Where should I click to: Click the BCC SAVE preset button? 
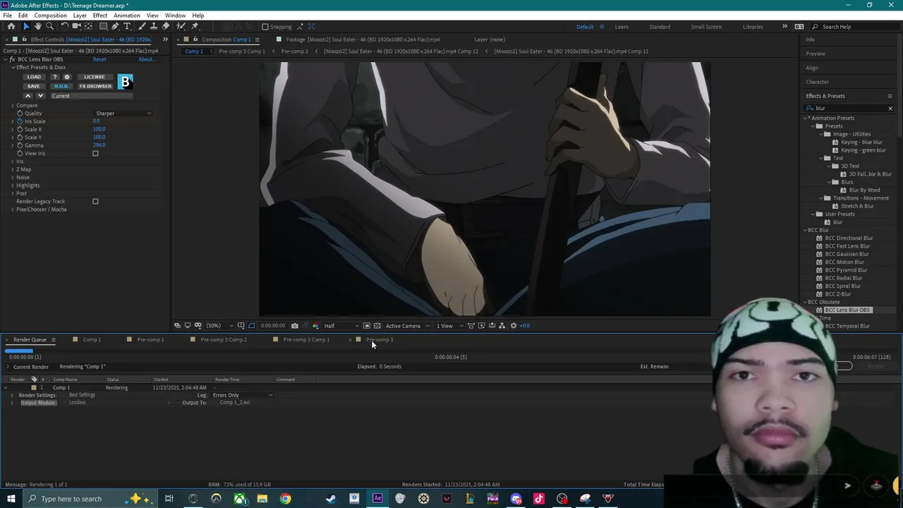click(x=33, y=86)
